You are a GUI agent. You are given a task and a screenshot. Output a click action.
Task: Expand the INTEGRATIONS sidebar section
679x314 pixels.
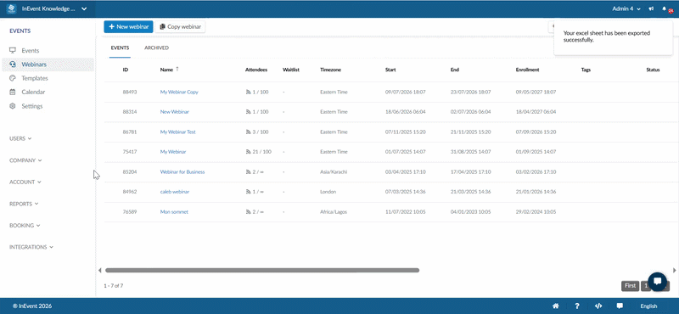pyautogui.click(x=31, y=247)
